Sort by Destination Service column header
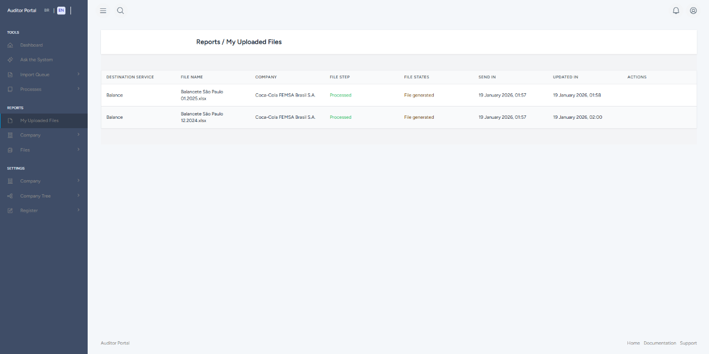Image resolution: width=709 pixels, height=354 pixels. [x=130, y=77]
